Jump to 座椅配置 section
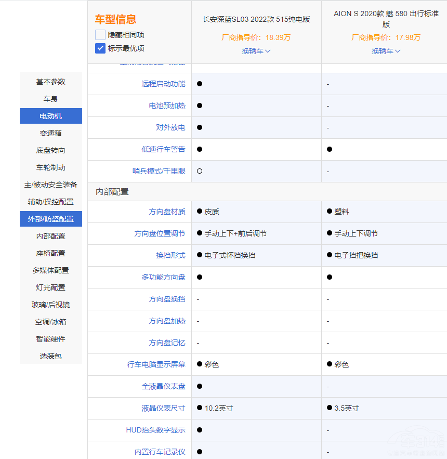Image resolution: width=447 pixels, height=459 pixels. 51,253
